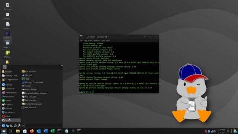The image size is (238, 134).
Task: Click switch users icon in menu footer
Action: 11,126
